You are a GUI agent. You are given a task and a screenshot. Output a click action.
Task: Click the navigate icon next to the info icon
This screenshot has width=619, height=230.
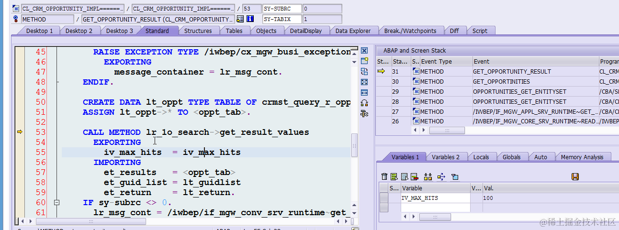tap(240, 19)
